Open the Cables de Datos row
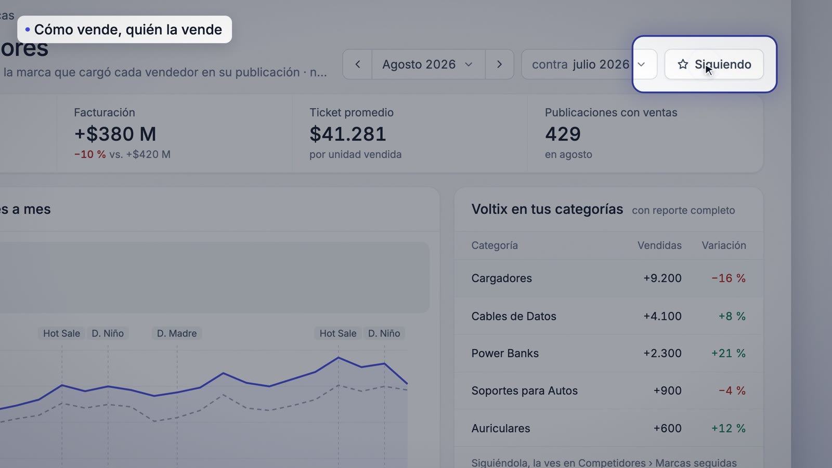Screen dimensions: 832x468 (x=608, y=316)
